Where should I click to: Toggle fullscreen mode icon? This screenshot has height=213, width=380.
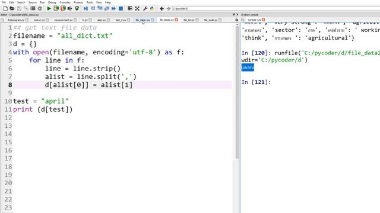pos(137,8)
